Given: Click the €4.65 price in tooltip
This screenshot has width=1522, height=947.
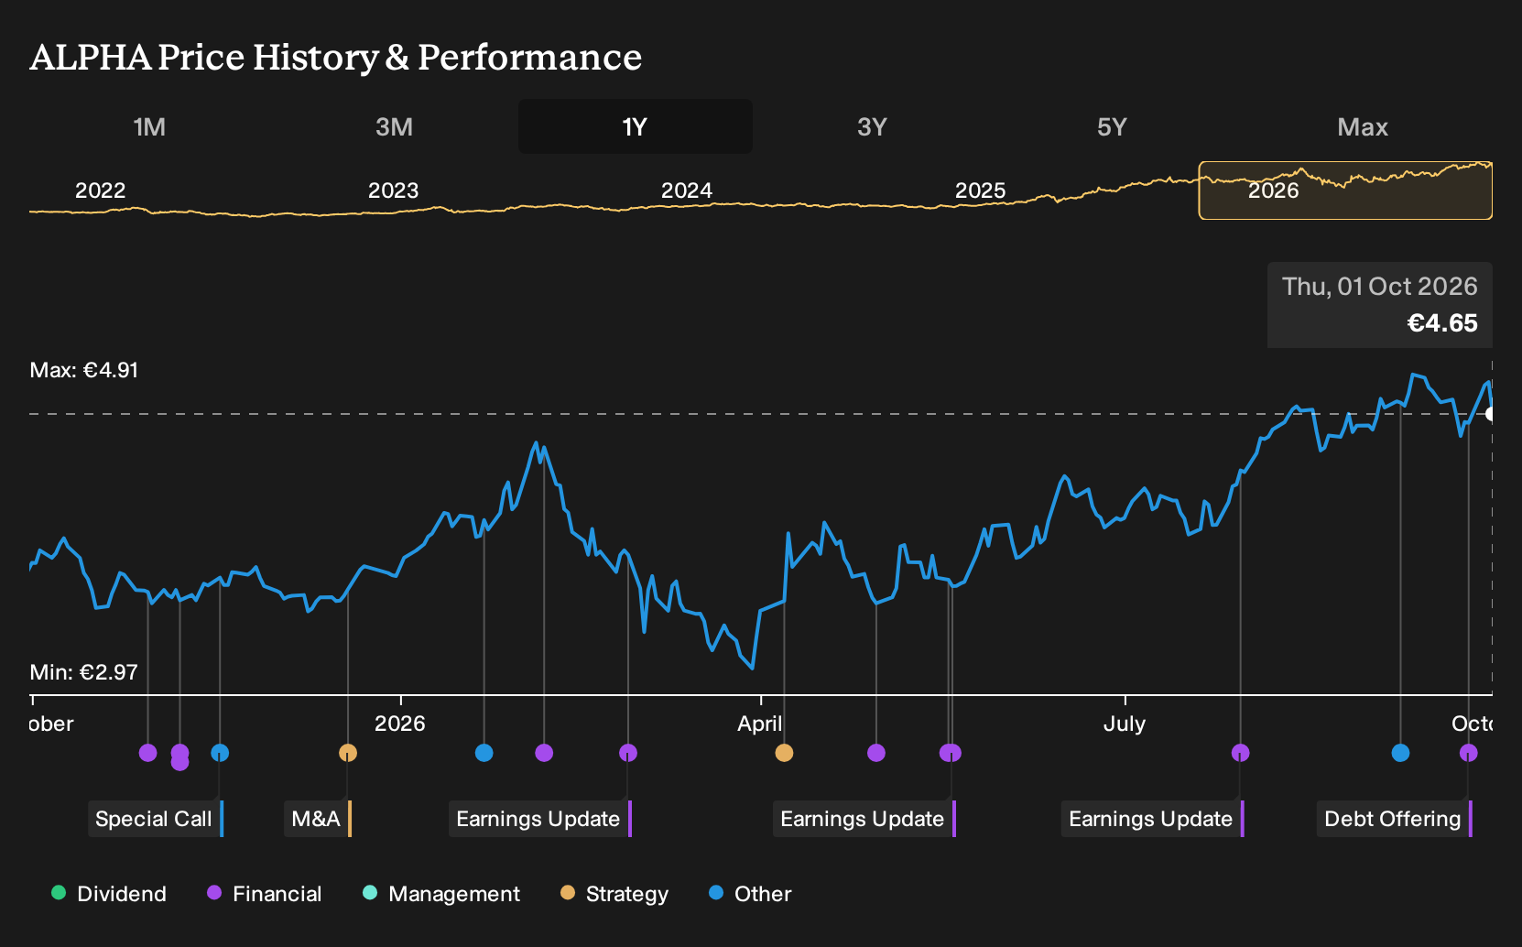Looking at the screenshot, I should pos(1442,323).
